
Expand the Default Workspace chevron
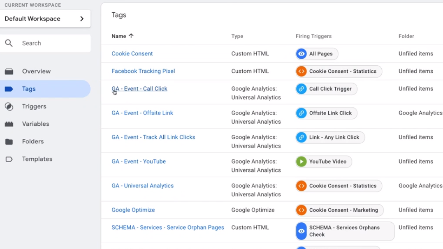[82, 18]
